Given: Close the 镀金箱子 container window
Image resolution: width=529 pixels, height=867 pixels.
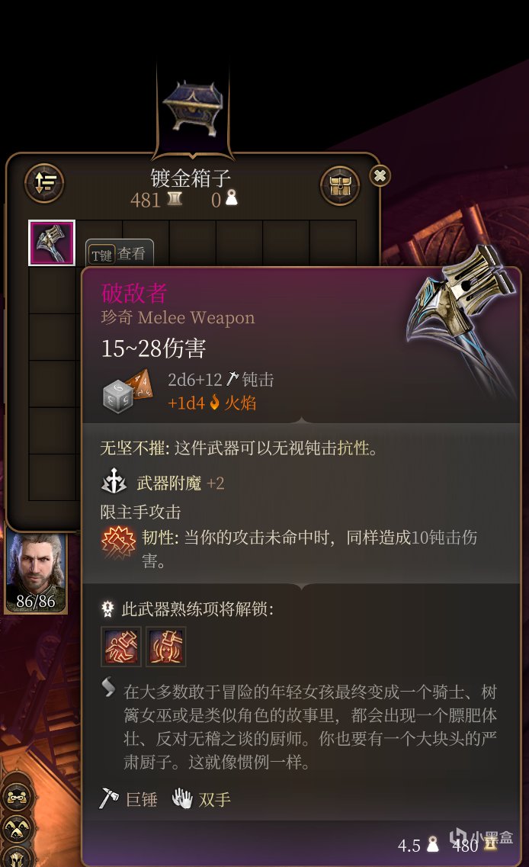Looking at the screenshot, I should [x=380, y=176].
